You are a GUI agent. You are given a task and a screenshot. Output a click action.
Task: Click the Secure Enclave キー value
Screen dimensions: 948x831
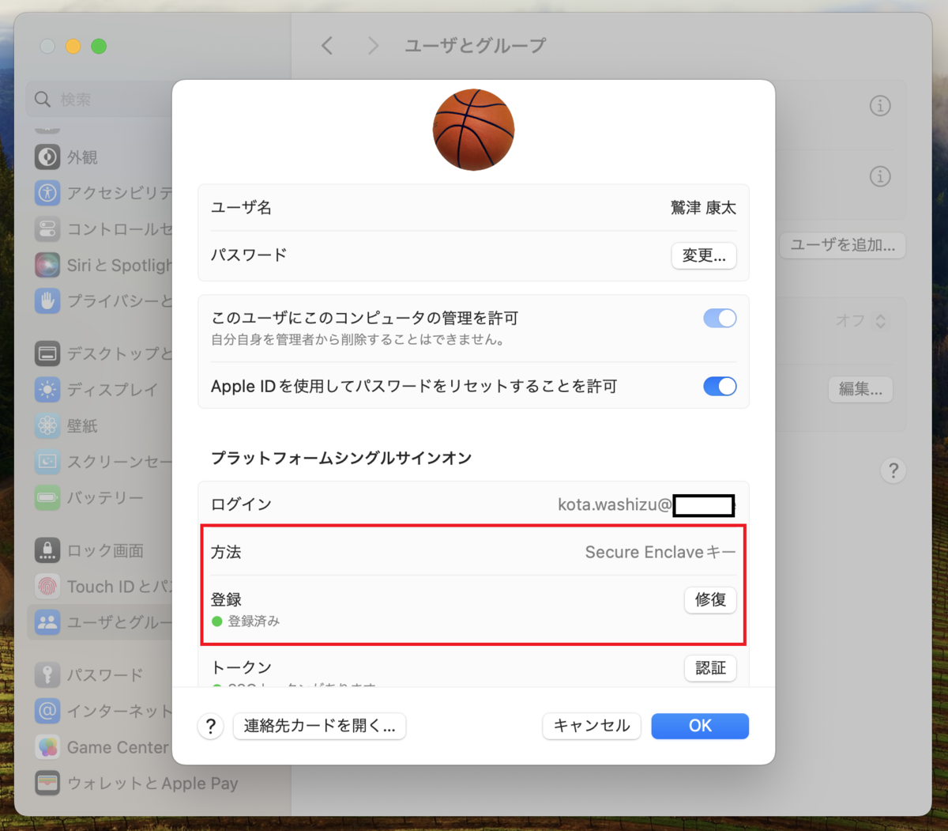660,552
